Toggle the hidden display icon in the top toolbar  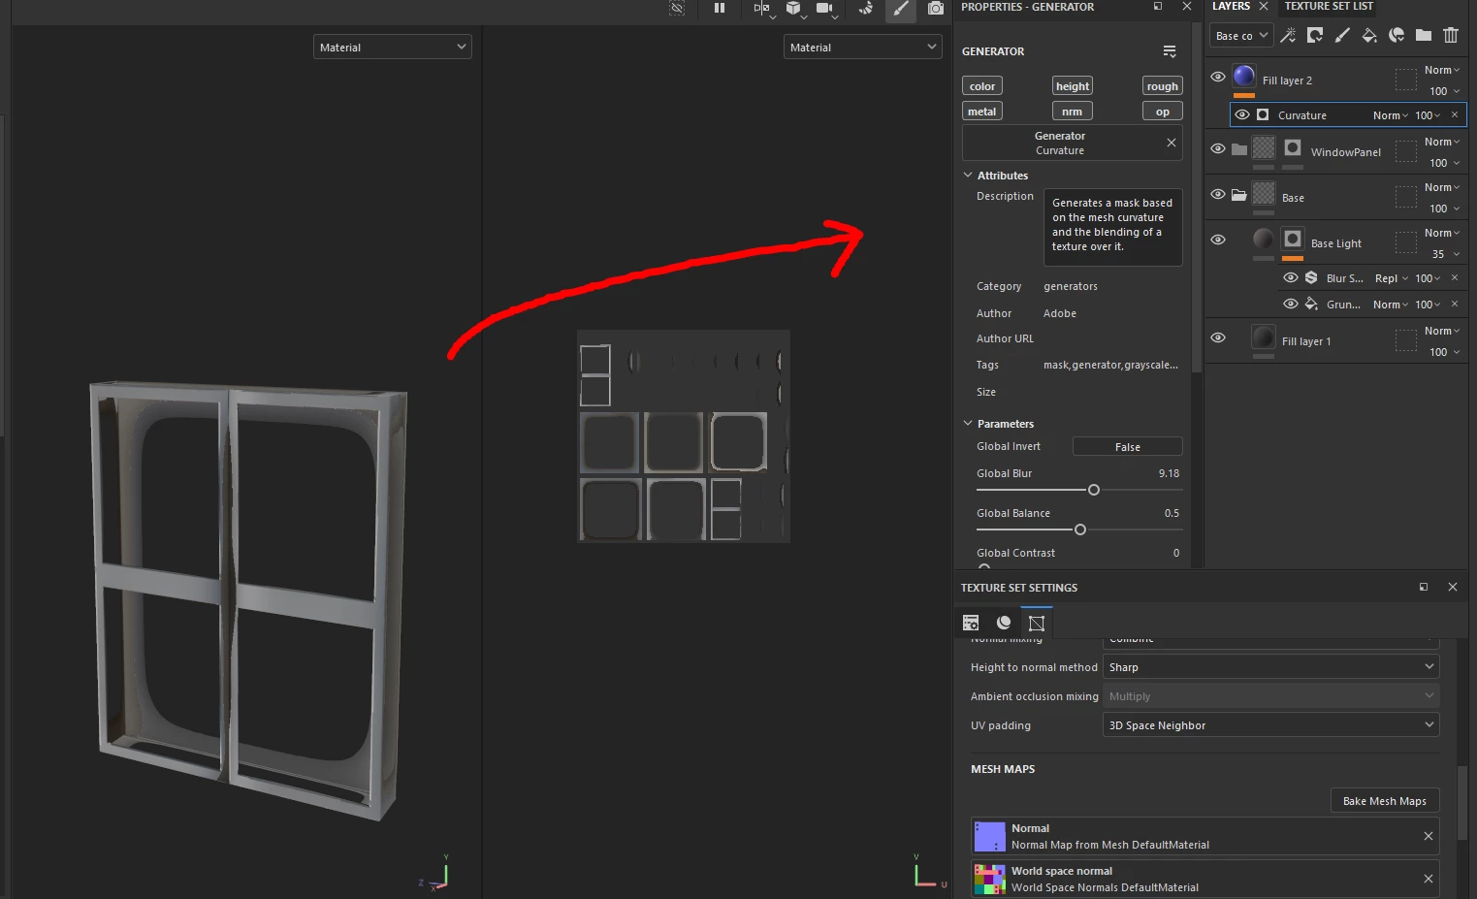tap(677, 8)
